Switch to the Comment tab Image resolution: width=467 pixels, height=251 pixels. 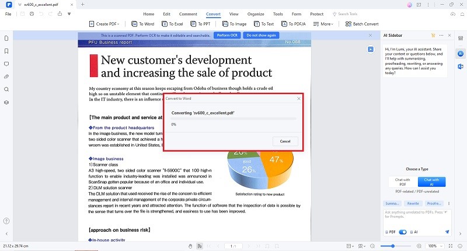[188, 14]
